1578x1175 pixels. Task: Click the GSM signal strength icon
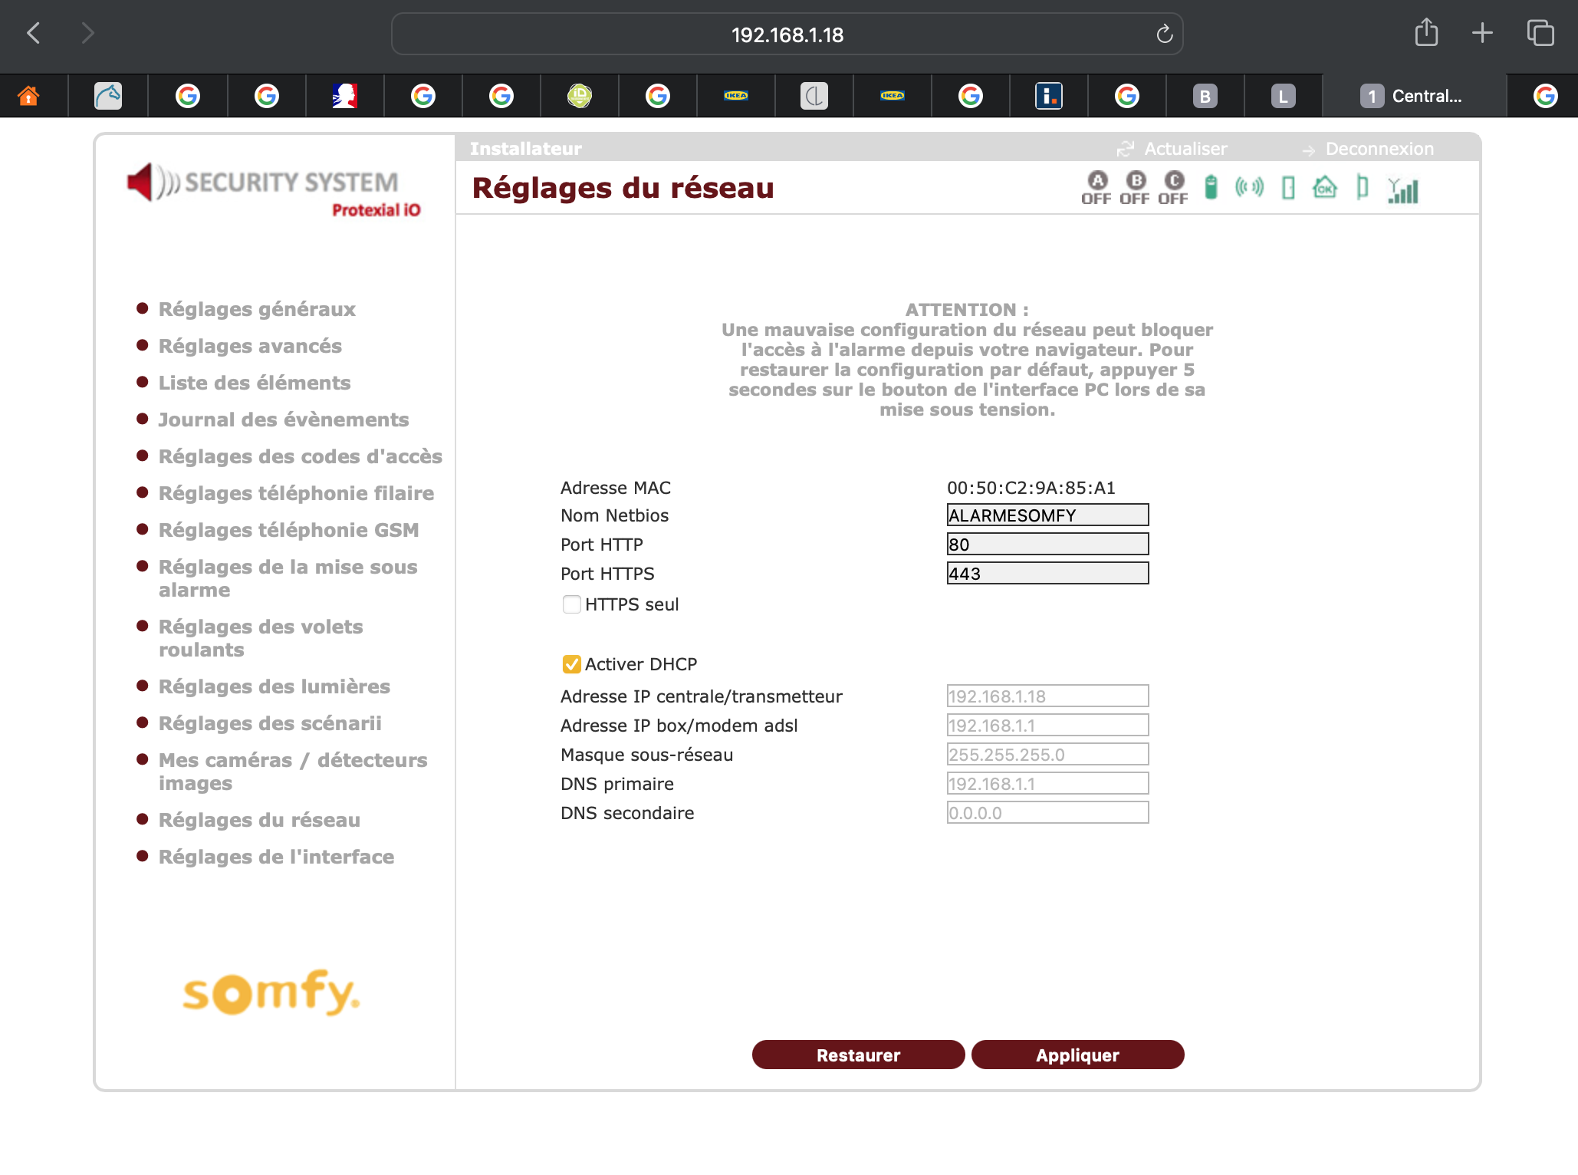[1403, 189]
